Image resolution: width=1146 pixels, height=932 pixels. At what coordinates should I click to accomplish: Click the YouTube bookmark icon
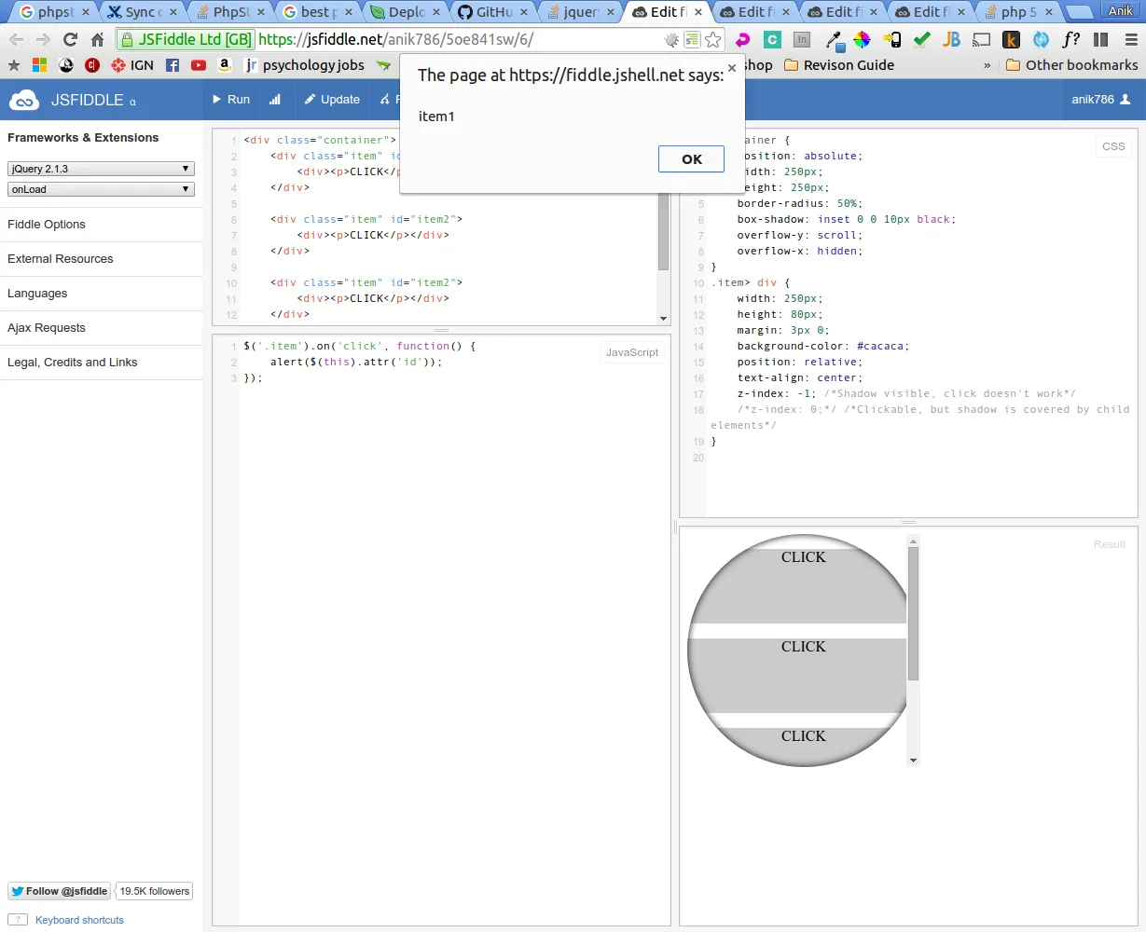199,65
